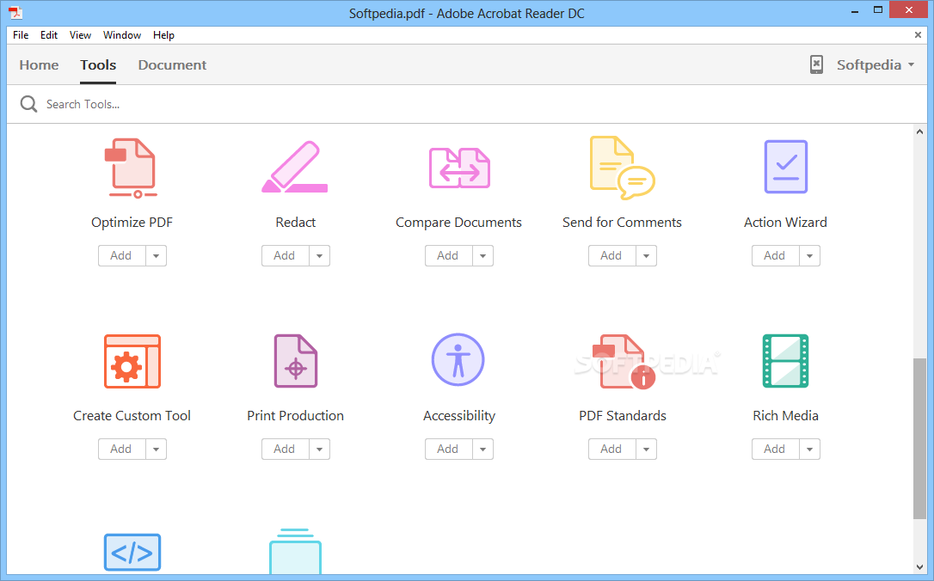Add the Accessibility tool
Viewport: 934px width, 581px height.
[448, 449]
